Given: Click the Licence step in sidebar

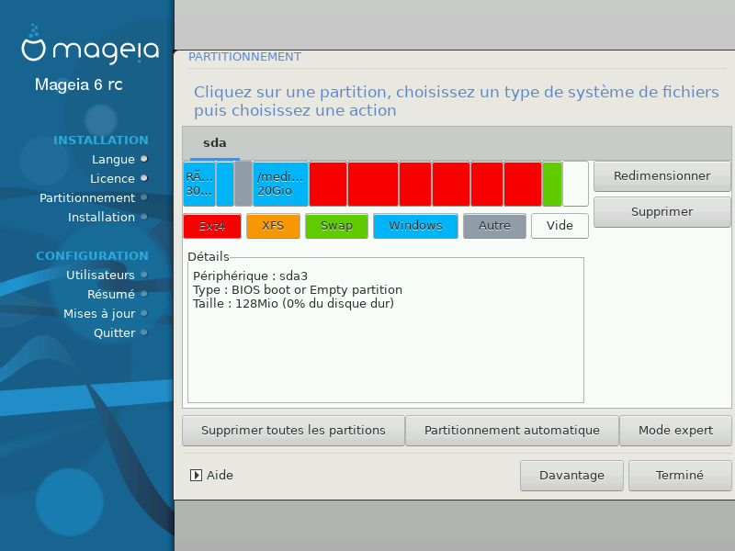Looking at the screenshot, I should tap(112, 178).
